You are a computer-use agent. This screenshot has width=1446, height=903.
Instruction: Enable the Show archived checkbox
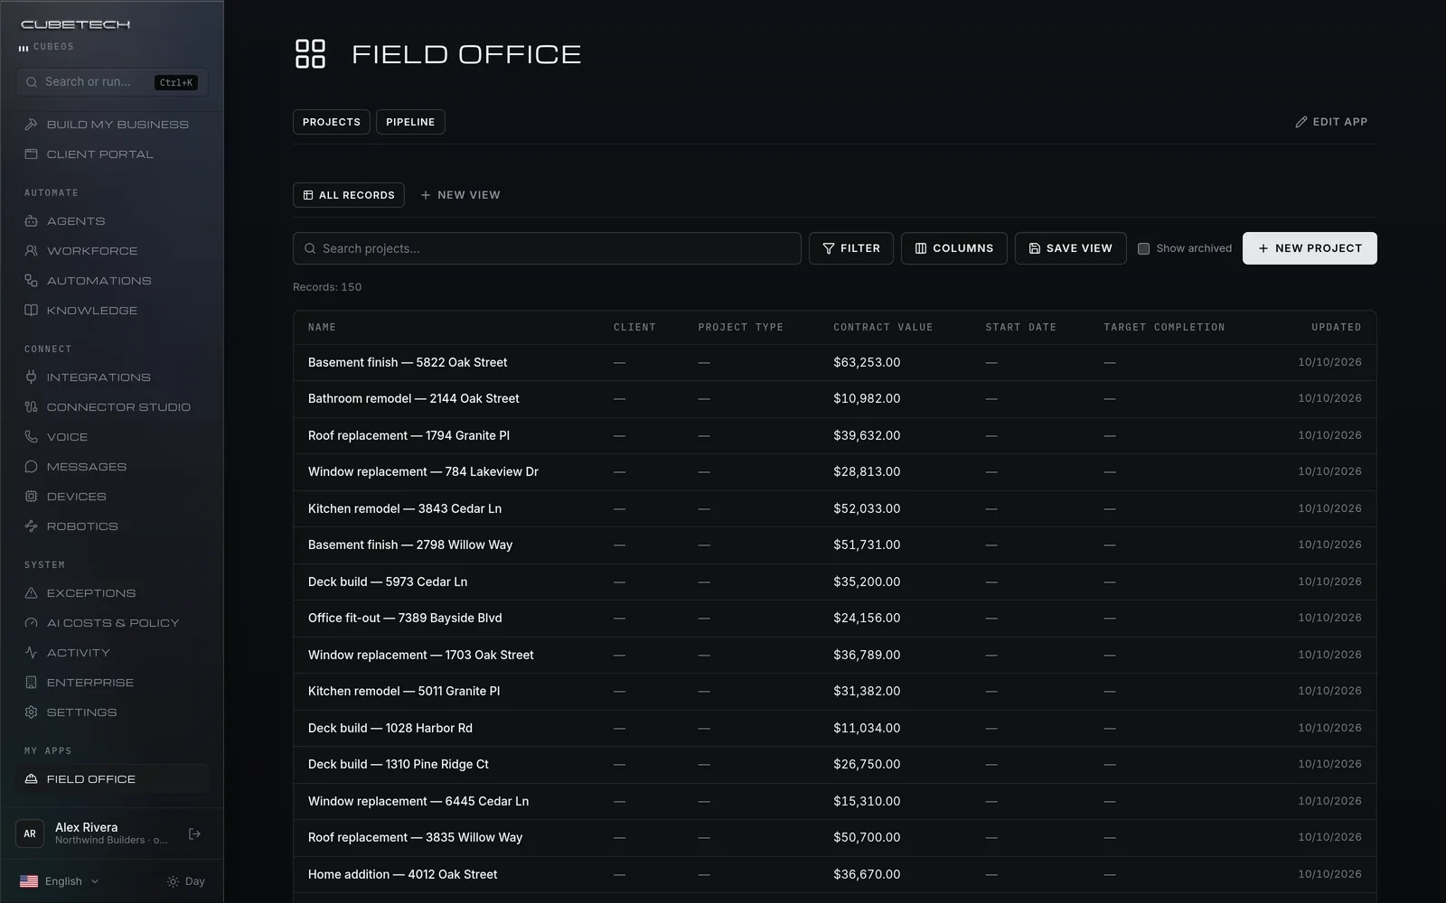[x=1143, y=248]
